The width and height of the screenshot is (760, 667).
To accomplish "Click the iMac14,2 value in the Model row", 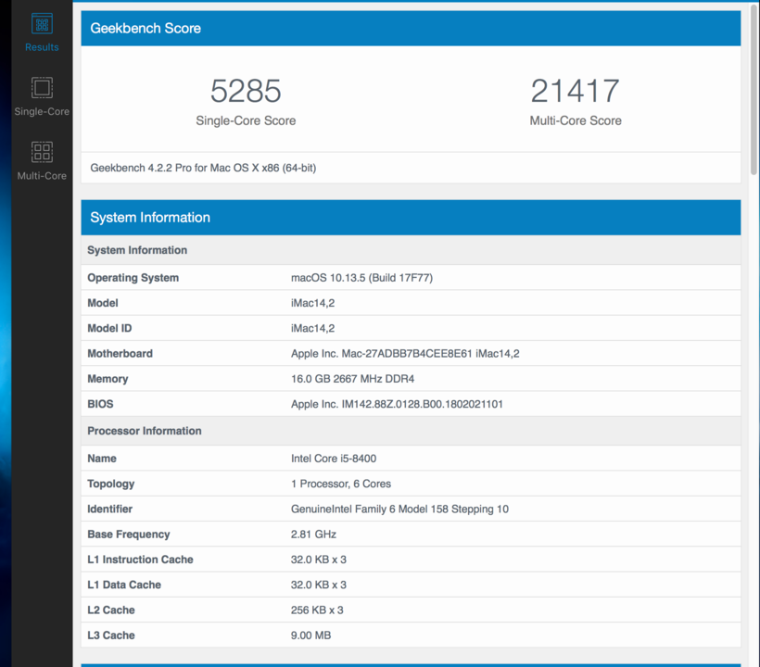I will click(312, 303).
